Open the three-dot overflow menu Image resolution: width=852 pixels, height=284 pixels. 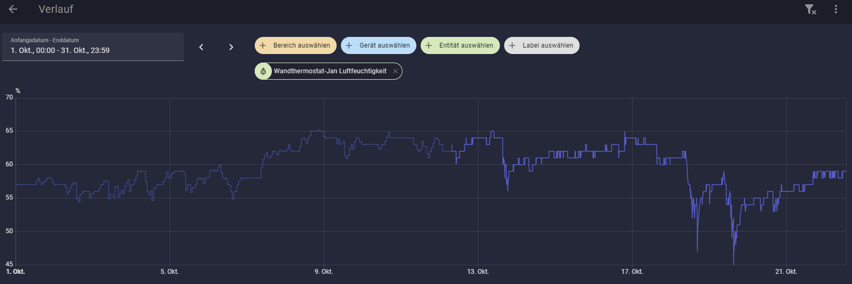[x=836, y=9]
